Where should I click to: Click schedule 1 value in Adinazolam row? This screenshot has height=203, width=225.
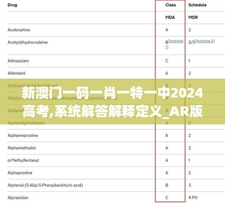pyautogui.click(x=189, y=61)
